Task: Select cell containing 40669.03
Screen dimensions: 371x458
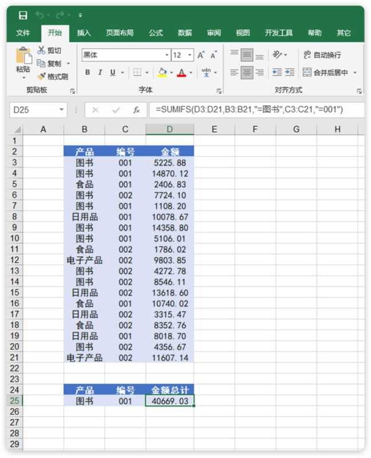Action: tap(169, 401)
